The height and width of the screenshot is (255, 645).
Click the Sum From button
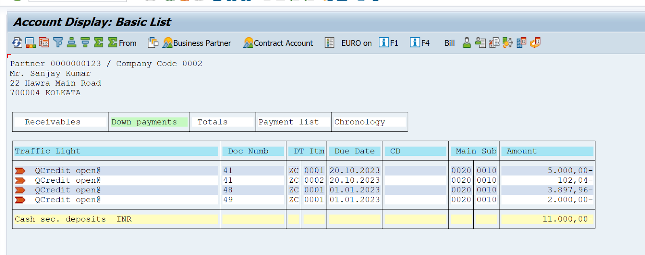tap(122, 43)
